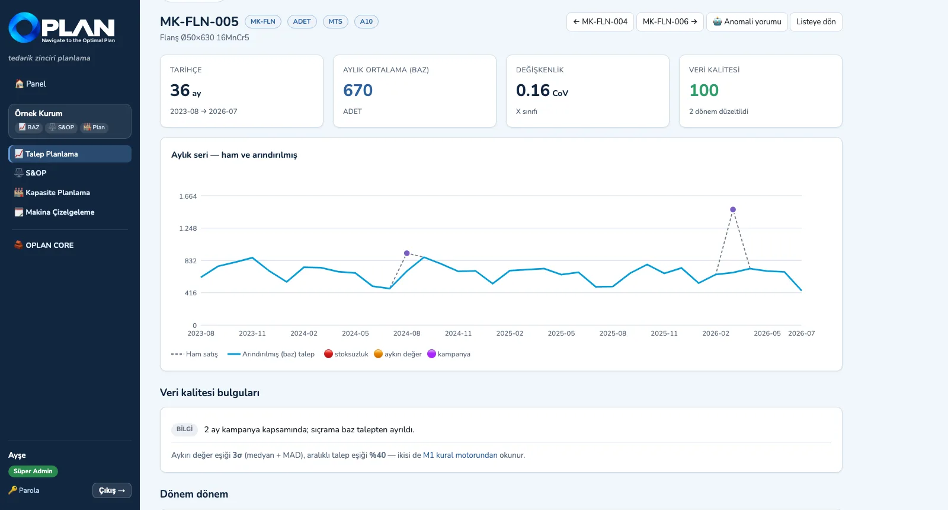Open the Panel menu item
This screenshot has width=948, height=510.
[70, 84]
